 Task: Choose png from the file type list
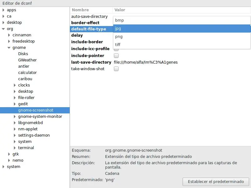(x=182, y=37)
